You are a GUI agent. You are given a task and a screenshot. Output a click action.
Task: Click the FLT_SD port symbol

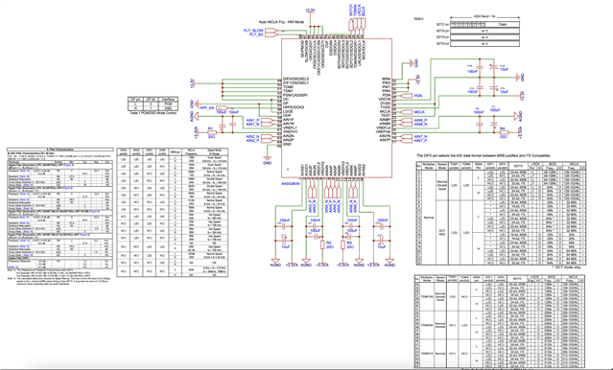271,35
